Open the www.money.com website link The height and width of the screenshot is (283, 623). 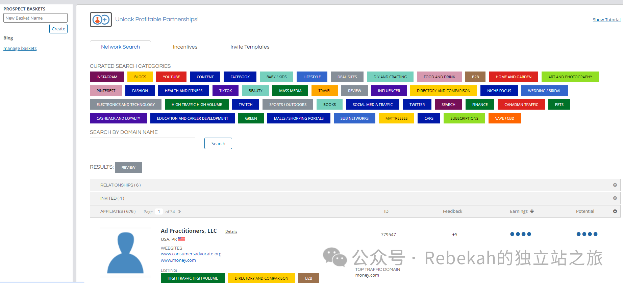178,260
